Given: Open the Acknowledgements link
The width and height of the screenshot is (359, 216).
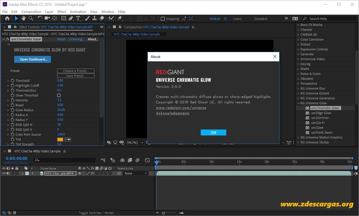Looking at the screenshot, I should (x=173, y=113).
